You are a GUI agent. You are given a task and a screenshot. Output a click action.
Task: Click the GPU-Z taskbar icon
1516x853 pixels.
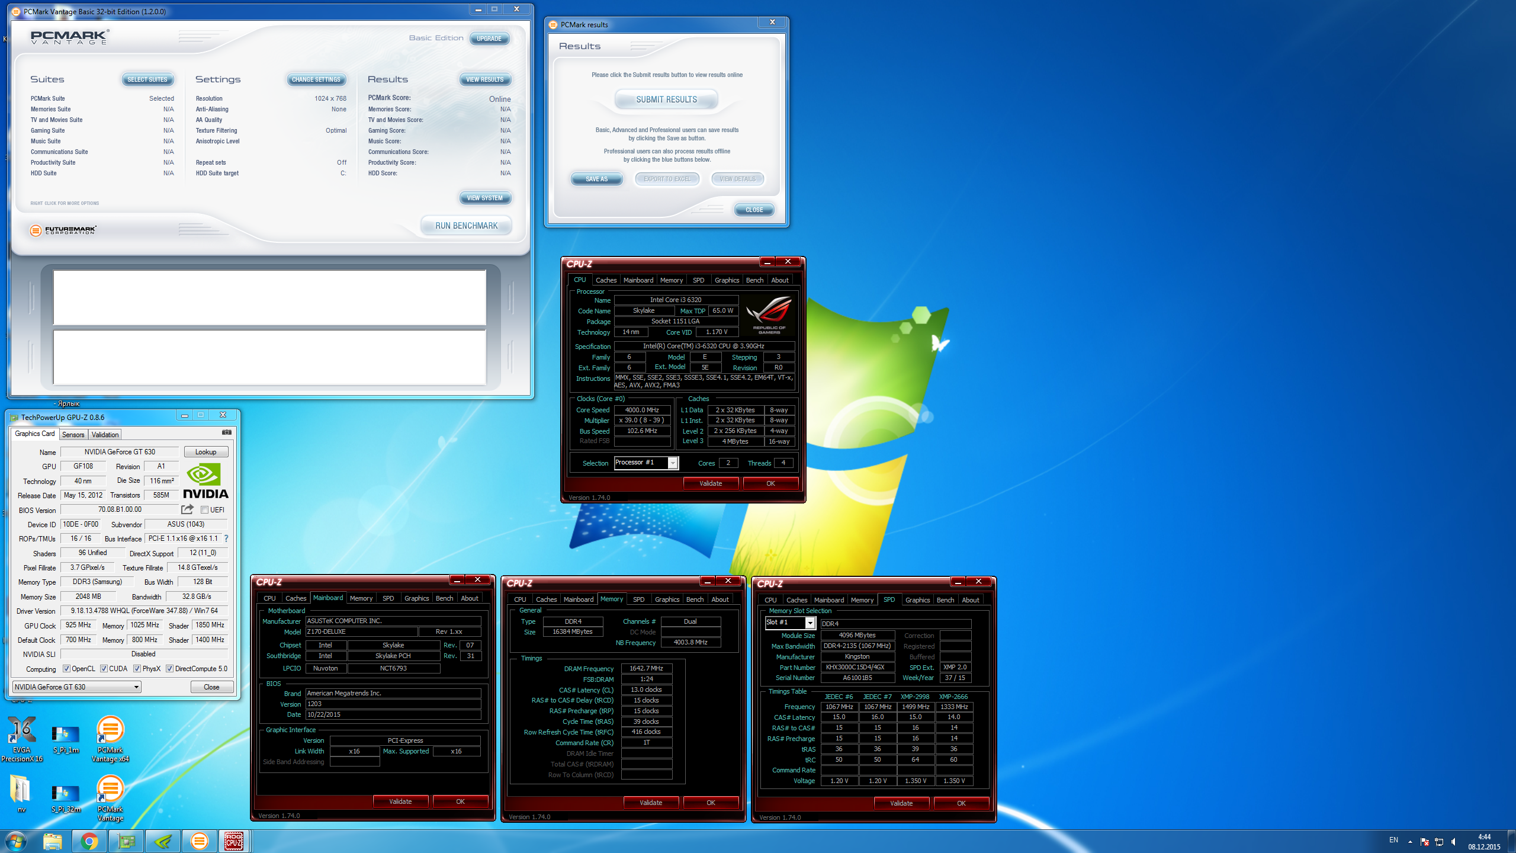[126, 841]
